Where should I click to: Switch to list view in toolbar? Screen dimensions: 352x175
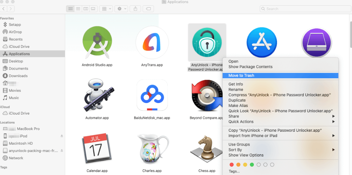[x=78, y=9]
